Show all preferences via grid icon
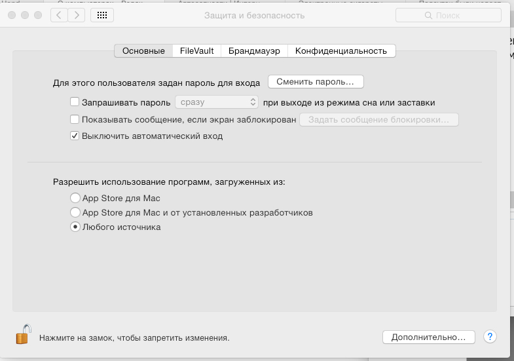The image size is (514, 361). [102, 15]
